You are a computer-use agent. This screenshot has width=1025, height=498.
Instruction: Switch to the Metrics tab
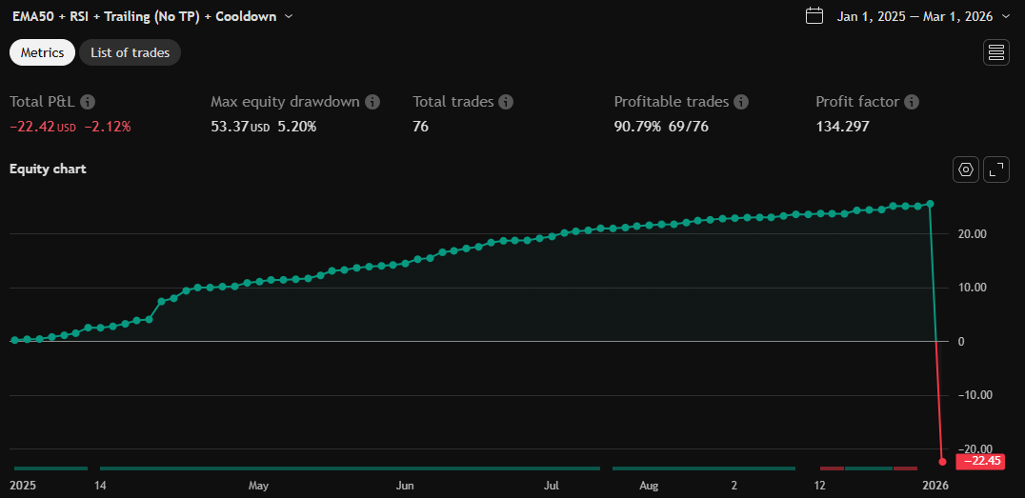[x=43, y=53]
